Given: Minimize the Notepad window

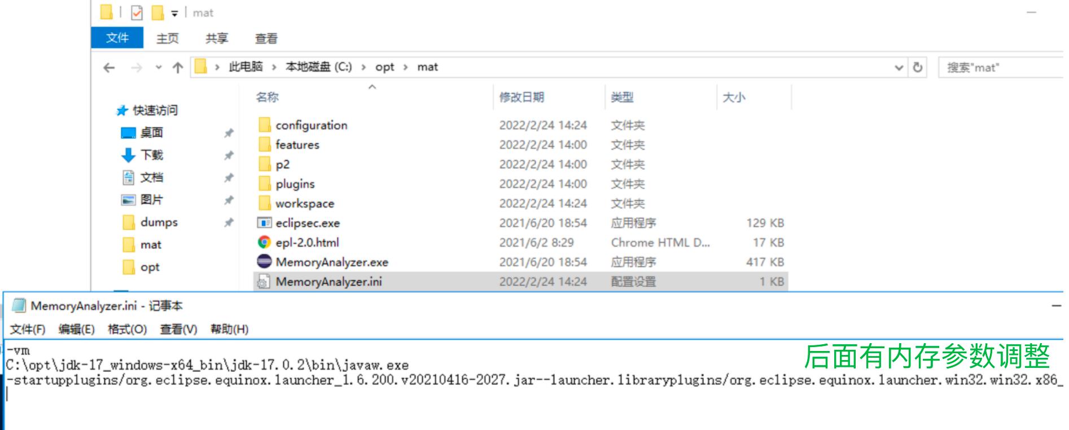Looking at the screenshot, I should (1057, 306).
